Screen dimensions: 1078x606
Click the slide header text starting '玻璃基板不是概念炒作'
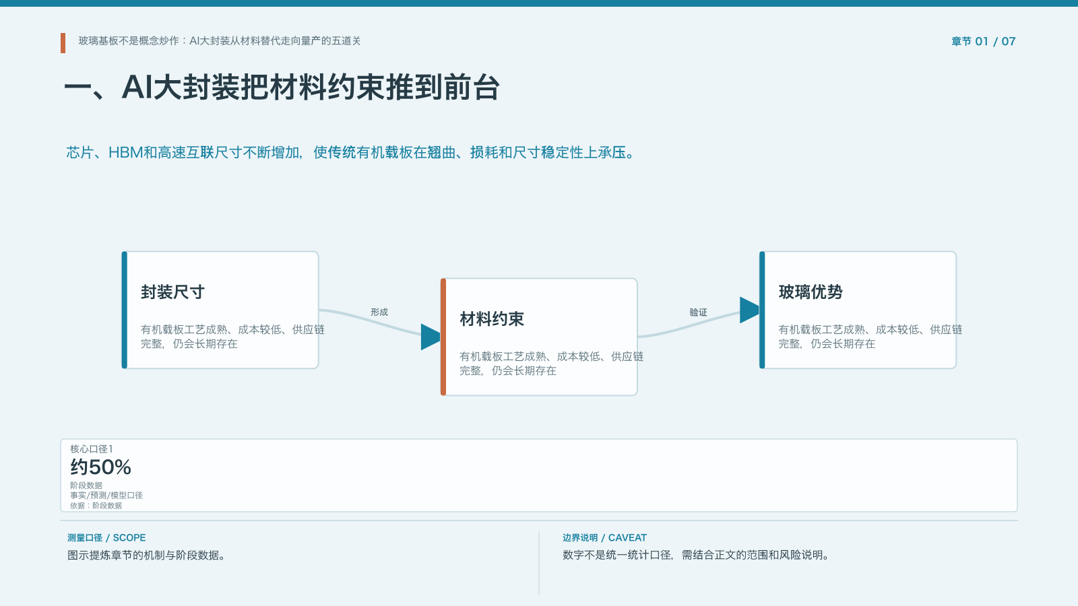[x=219, y=41]
